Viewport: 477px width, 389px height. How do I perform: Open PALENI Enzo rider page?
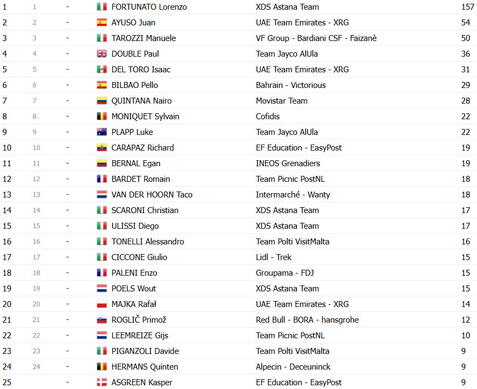click(x=134, y=273)
